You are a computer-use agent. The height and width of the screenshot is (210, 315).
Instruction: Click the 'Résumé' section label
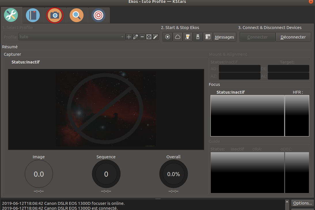[x=10, y=47]
